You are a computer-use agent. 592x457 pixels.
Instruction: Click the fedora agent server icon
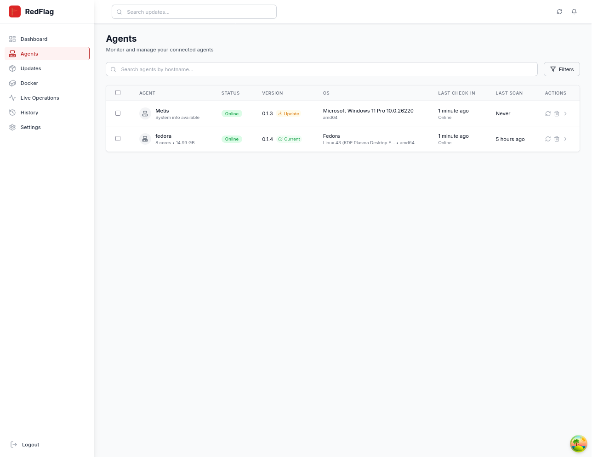145,139
